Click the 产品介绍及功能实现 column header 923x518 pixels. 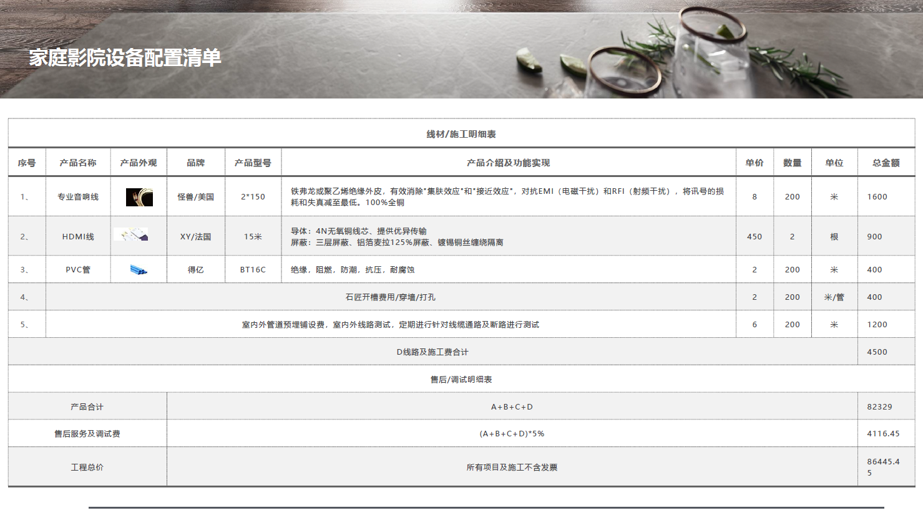509,163
